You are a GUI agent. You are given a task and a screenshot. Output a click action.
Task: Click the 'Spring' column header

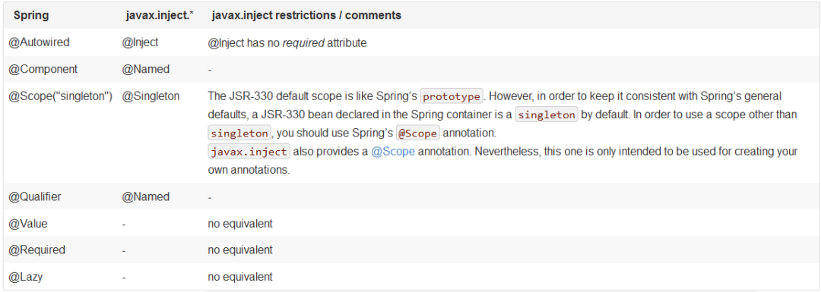tap(31, 16)
